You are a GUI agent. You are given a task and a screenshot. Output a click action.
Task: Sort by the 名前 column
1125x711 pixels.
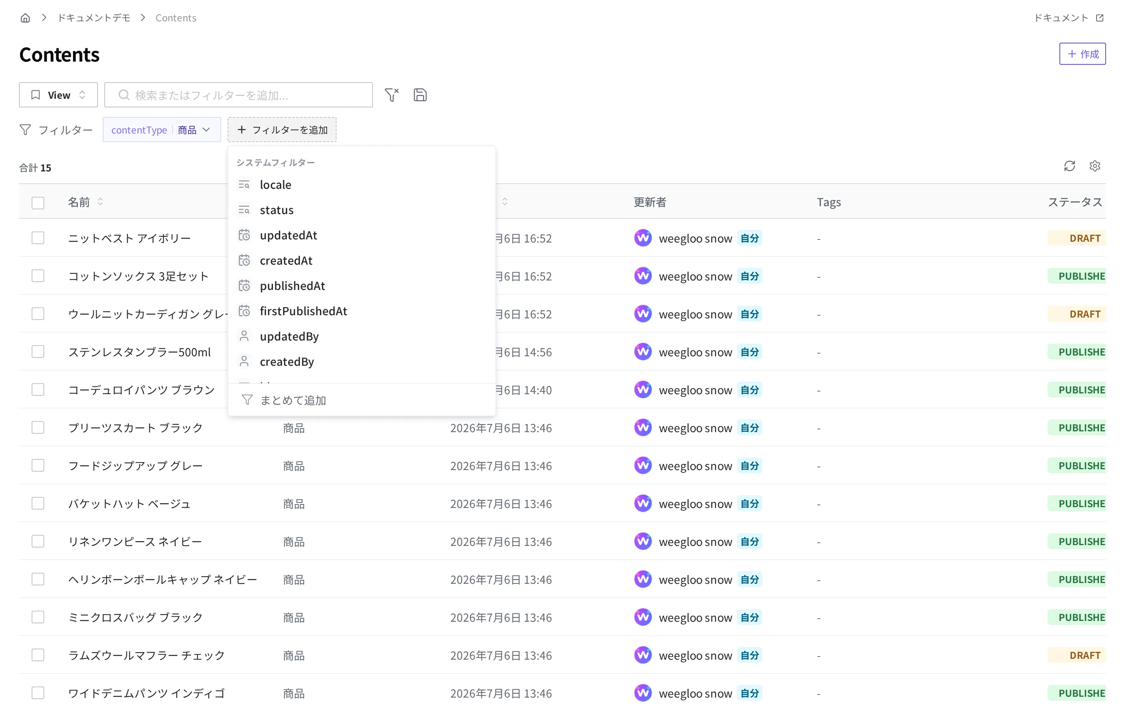tap(85, 202)
